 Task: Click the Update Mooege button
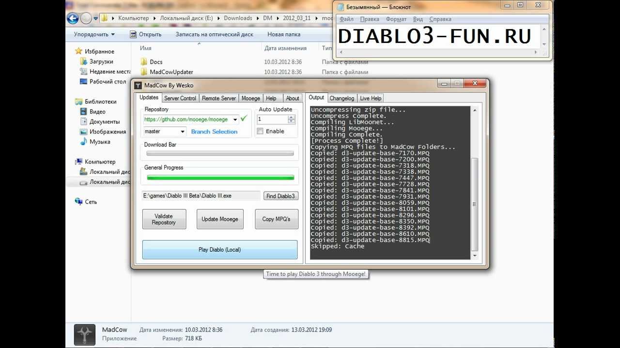[x=219, y=219]
